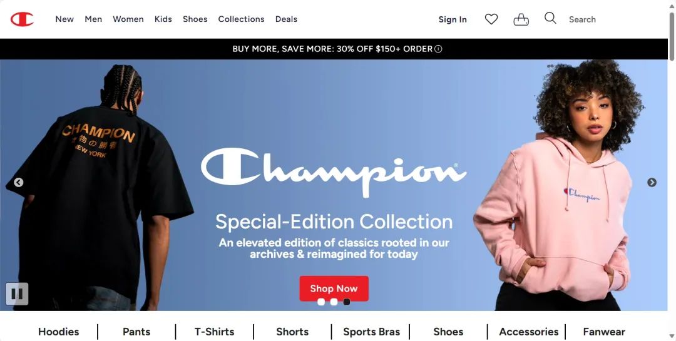Open the Men navigation menu
The width and height of the screenshot is (676, 341).
pyautogui.click(x=93, y=19)
